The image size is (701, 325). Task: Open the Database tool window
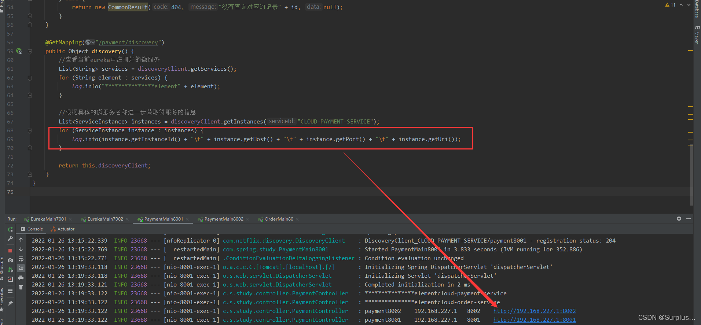click(697, 9)
